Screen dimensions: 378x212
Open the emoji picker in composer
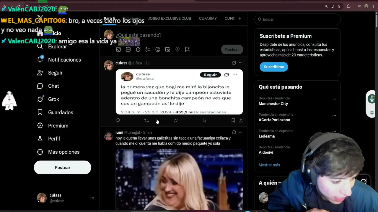(x=158, y=49)
